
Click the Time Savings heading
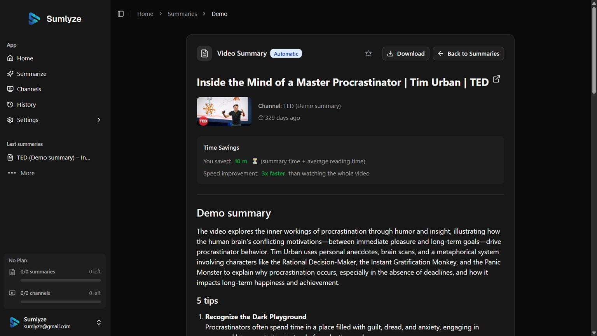[221, 148]
